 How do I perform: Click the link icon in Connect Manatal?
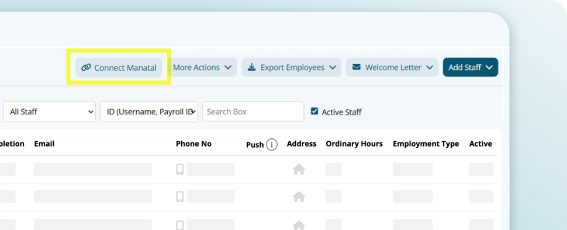[x=86, y=68]
